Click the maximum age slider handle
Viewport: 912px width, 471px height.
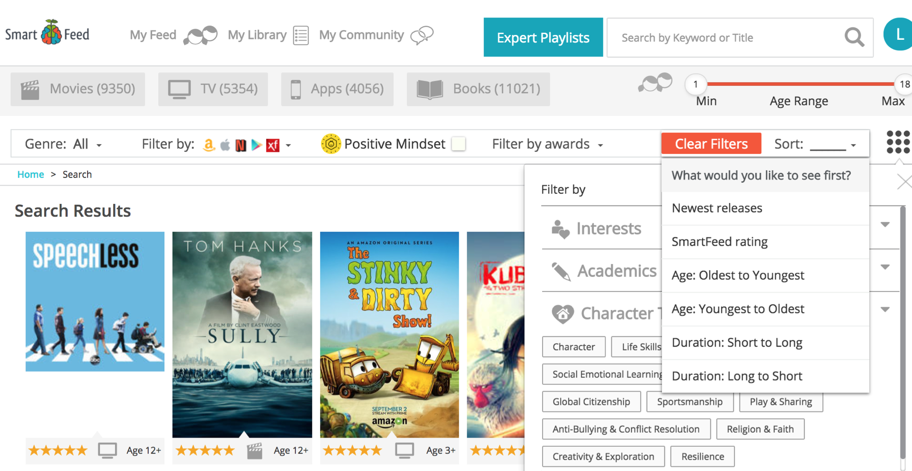pos(904,84)
